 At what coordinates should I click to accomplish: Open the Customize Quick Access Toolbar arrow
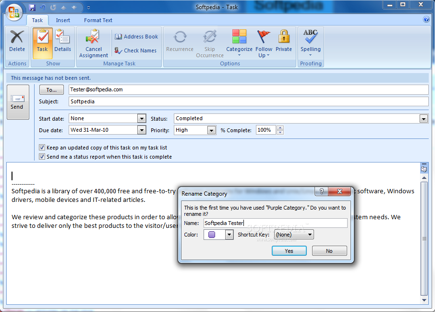click(x=88, y=8)
